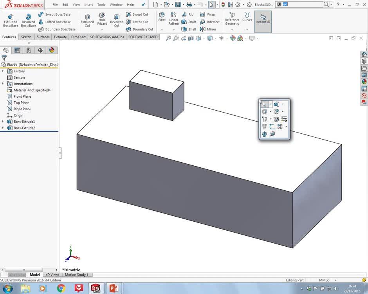Open the ConfigurationManager tab icon

pos(29,50)
